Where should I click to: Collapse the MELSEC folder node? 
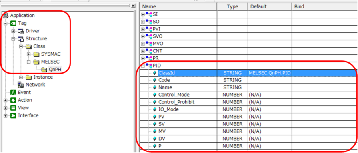point(29,62)
